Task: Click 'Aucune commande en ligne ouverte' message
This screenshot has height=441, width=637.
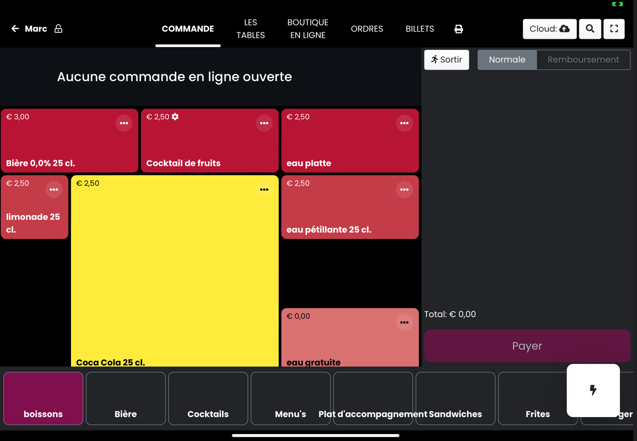Action: pos(174,77)
